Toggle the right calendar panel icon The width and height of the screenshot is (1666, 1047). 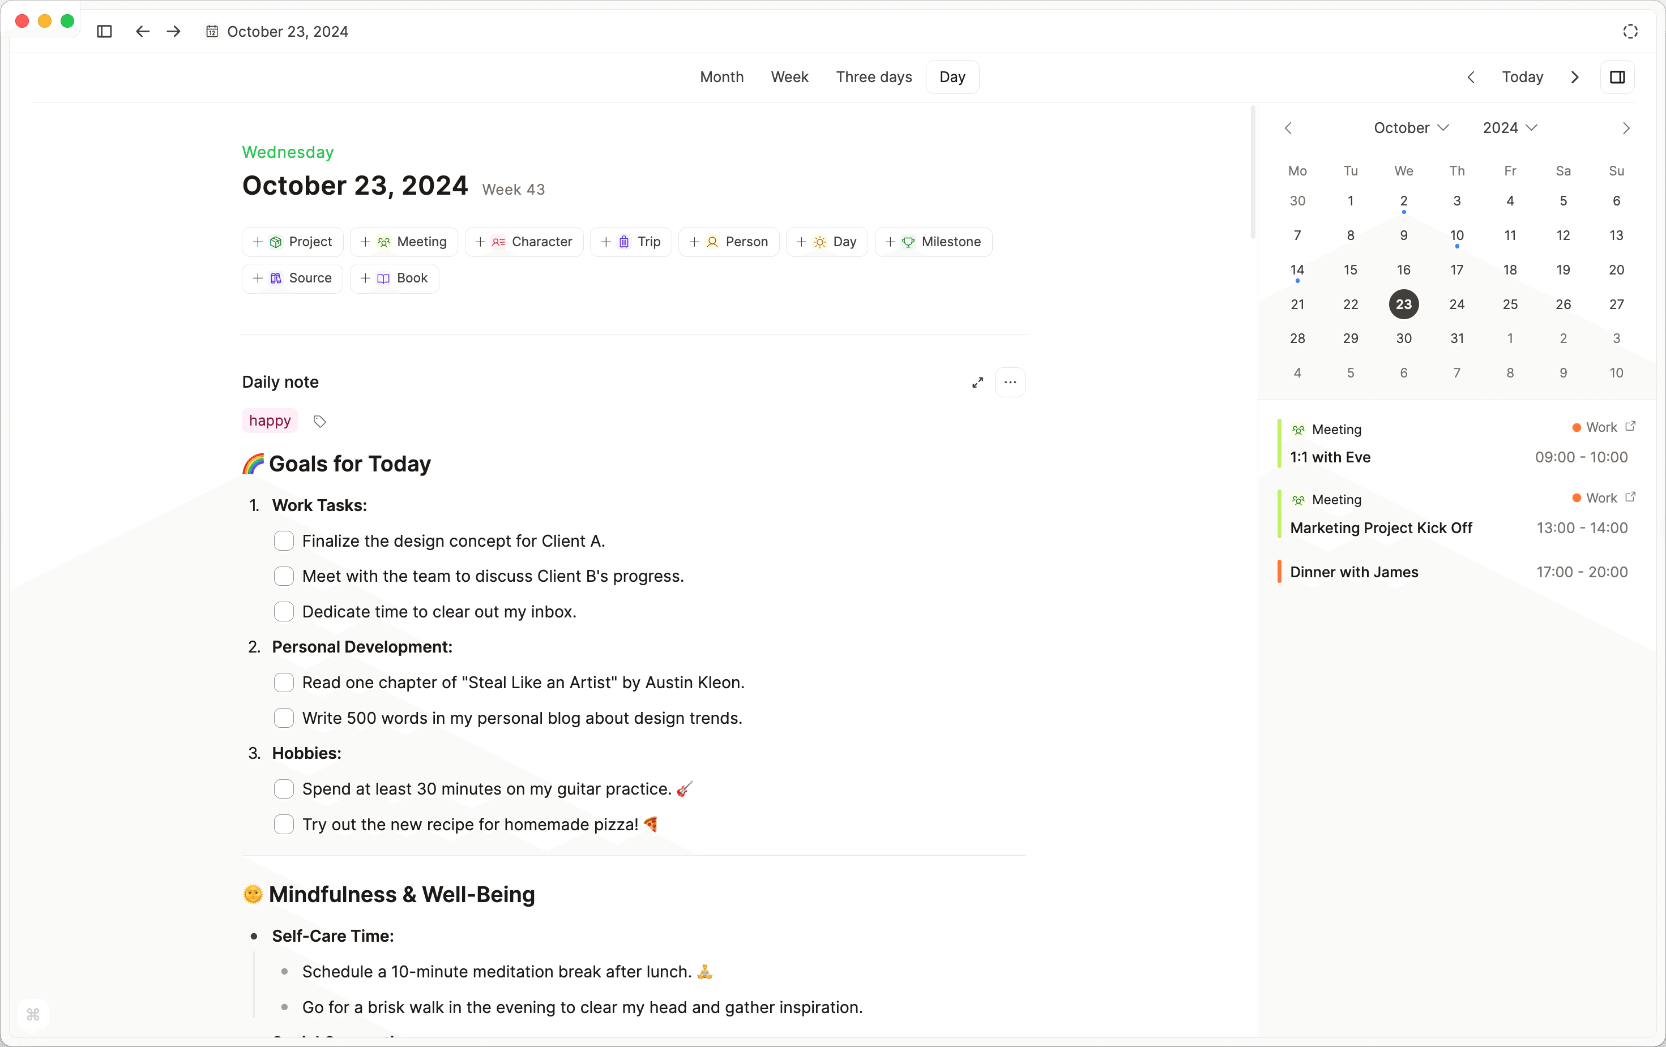click(x=1617, y=77)
